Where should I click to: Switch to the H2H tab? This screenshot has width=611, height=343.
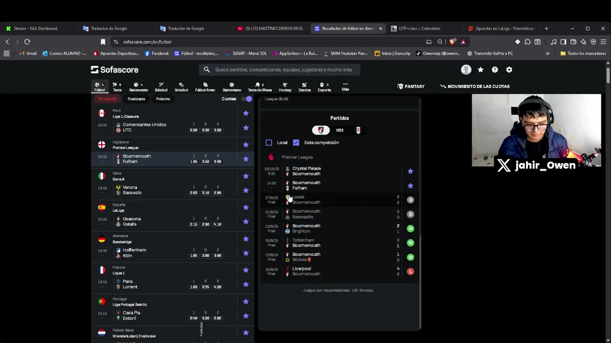339,130
